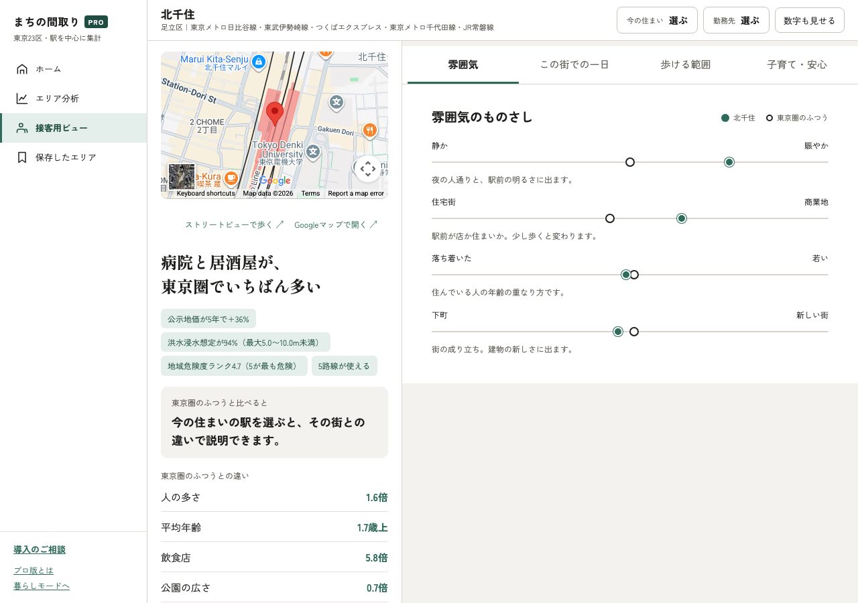Switch to 雰囲気 tab

coord(463,65)
